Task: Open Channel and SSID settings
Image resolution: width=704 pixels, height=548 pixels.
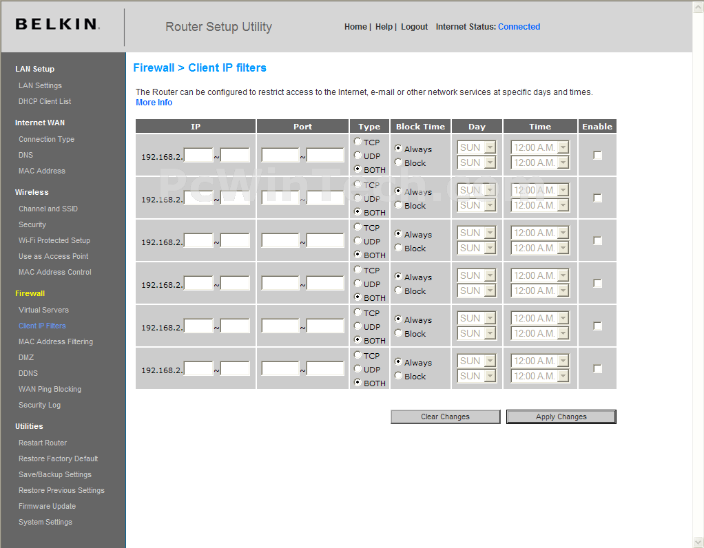Action: (48, 209)
